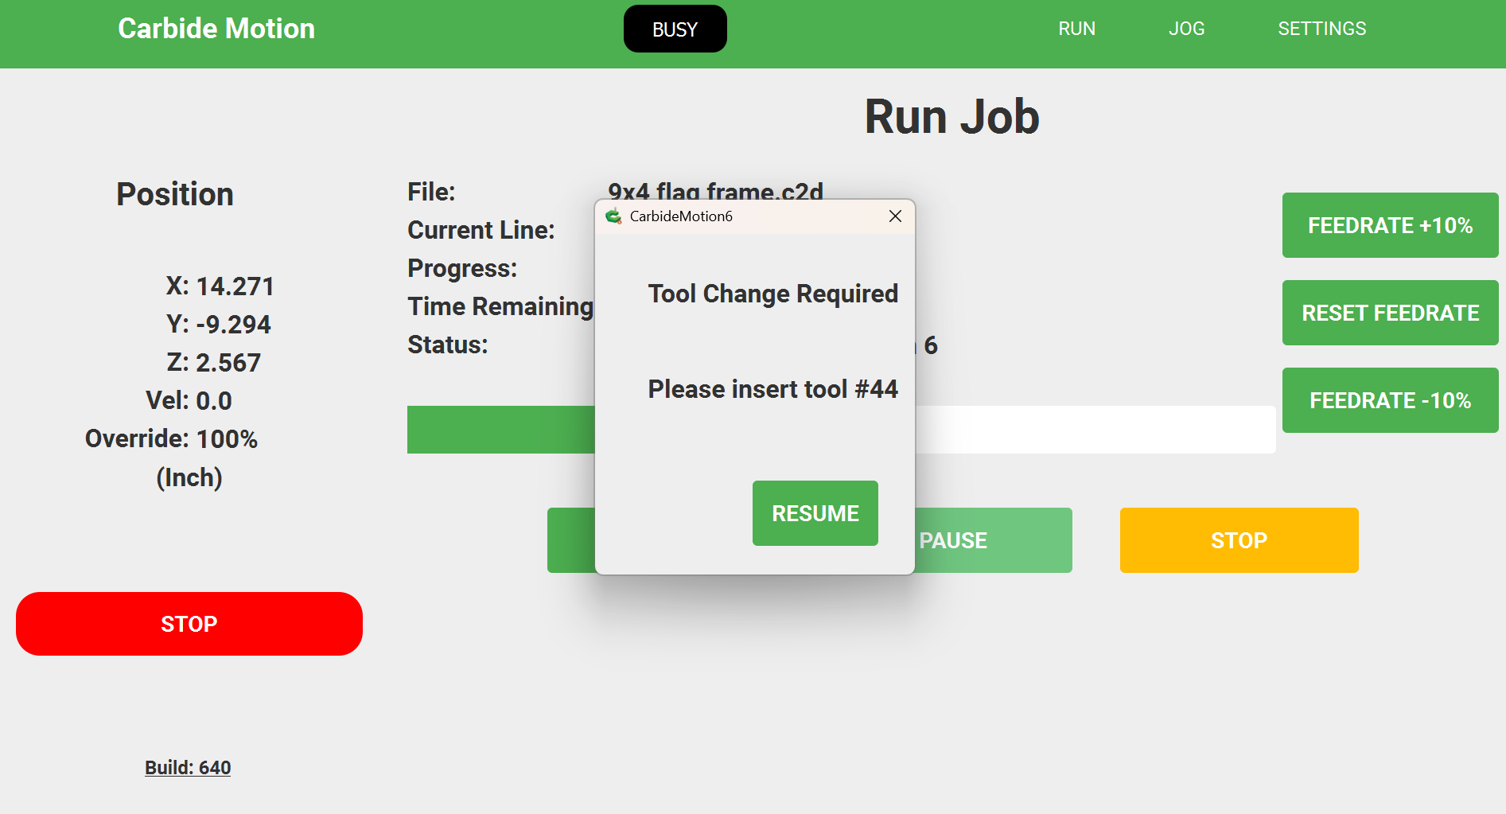Image resolution: width=1506 pixels, height=814 pixels.
Task: Close the Tool Change dialog with X
Action: tap(895, 216)
